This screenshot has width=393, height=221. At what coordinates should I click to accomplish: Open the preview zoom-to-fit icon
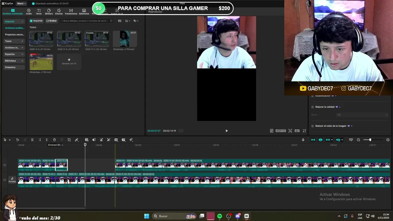tap(290, 131)
